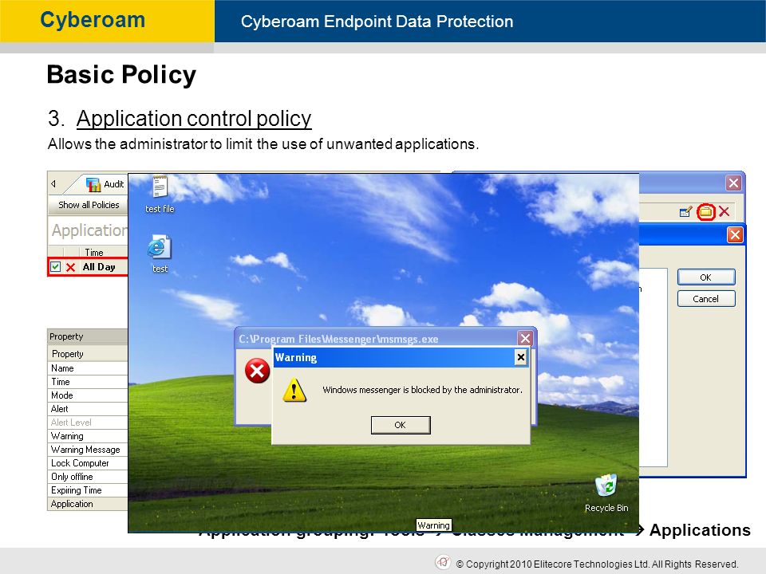Close the Warning dialog with its X button
The width and height of the screenshot is (766, 574).
pyautogui.click(x=521, y=357)
